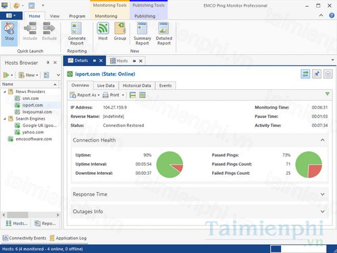Create a new Group from the ribbon
Screen dimensions: 337x253
click(x=120, y=32)
